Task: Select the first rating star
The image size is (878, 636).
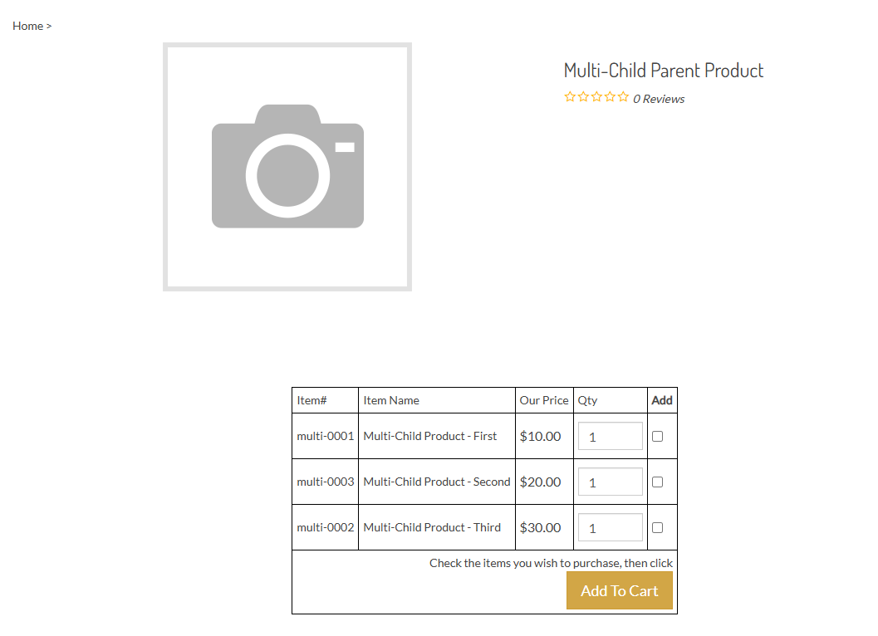Action: click(x=569, y=96)
